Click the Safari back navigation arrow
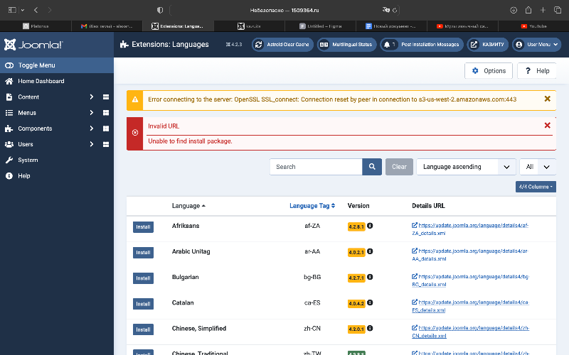This screenshot has height=355, width=569. coord(36,10)
